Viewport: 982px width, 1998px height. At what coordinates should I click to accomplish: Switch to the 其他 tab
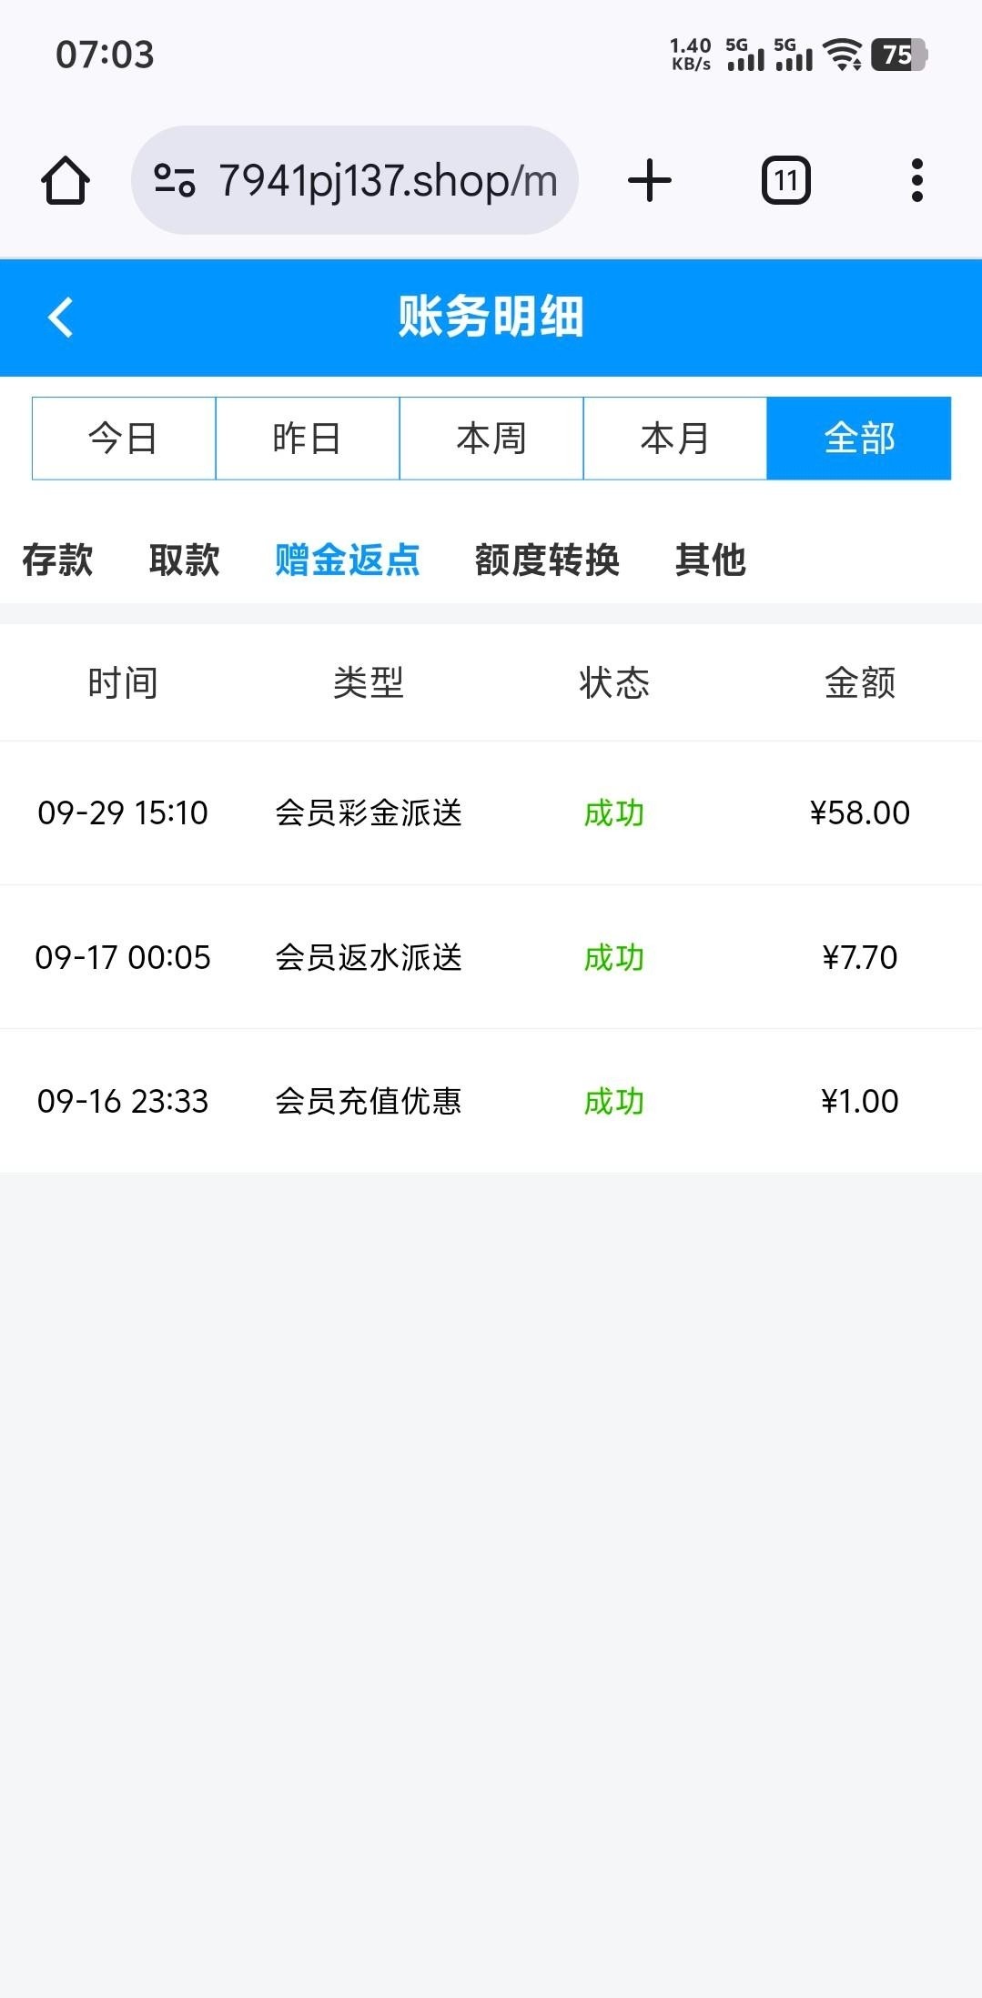point(711,560)
